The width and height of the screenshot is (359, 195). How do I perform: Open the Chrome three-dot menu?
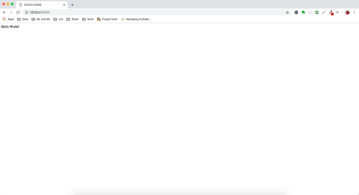(354, 13)
